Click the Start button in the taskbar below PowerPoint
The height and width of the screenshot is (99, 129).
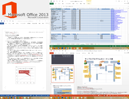51,98
